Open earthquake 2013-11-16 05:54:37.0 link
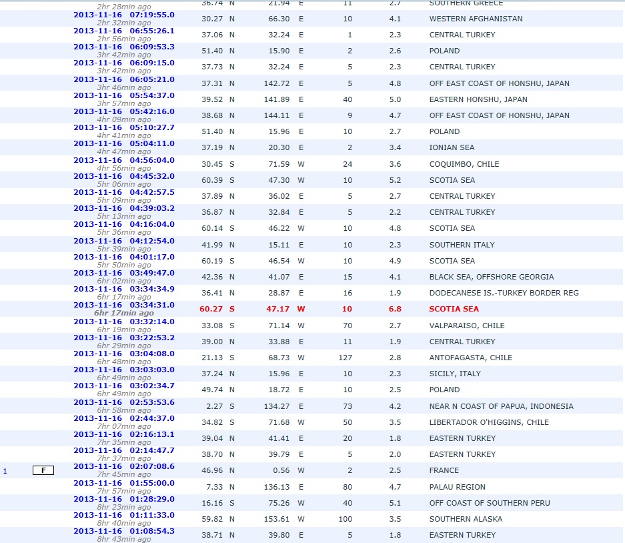This screenshot has height=543, width=625. (x=124, y=95)
